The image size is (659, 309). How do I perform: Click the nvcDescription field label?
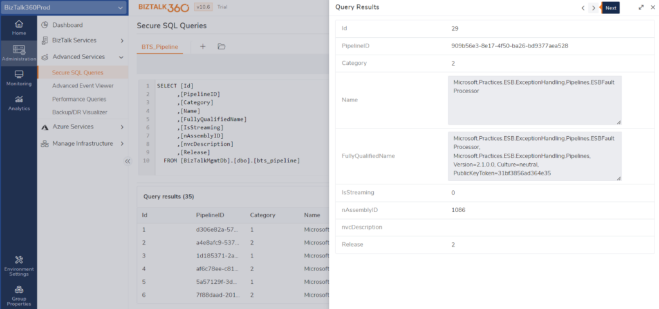[362, 227]
